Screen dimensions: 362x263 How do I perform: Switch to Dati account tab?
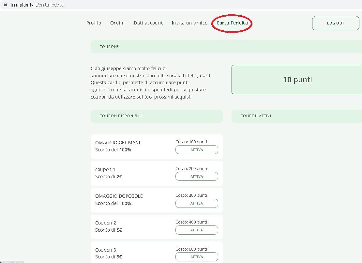(x=148, y=23)
